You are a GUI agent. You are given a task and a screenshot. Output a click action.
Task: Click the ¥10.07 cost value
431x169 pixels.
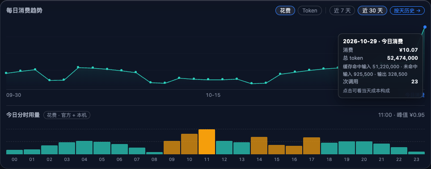[x=409, y=50]
